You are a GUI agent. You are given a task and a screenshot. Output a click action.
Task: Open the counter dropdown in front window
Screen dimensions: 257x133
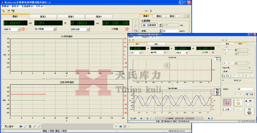pos(164,52)
